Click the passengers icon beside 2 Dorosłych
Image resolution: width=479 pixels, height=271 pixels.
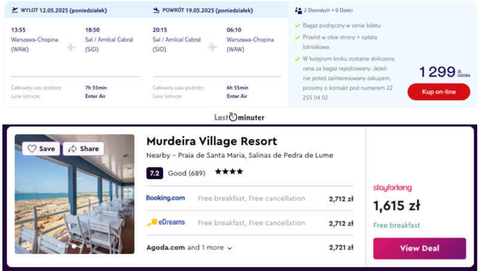tap(298, 11)
